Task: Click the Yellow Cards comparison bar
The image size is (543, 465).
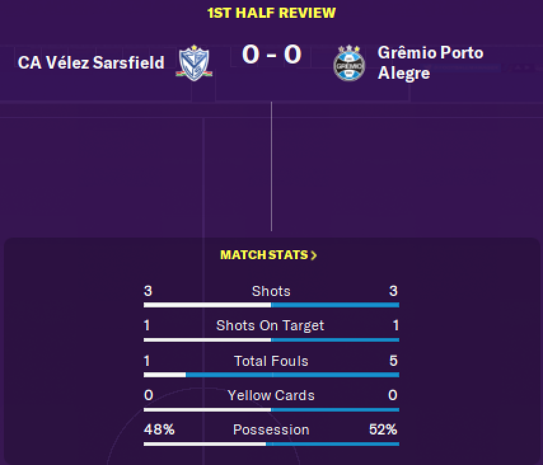Action: 271,410
